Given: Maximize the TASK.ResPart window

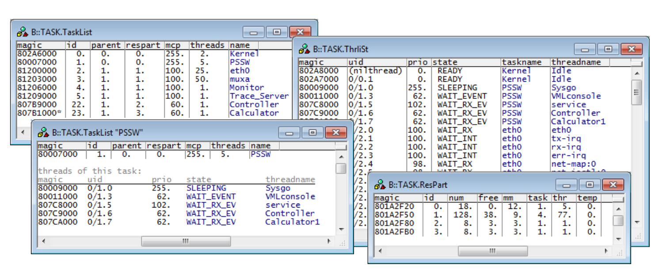Looking at the screenshot, I should point(589,185).
